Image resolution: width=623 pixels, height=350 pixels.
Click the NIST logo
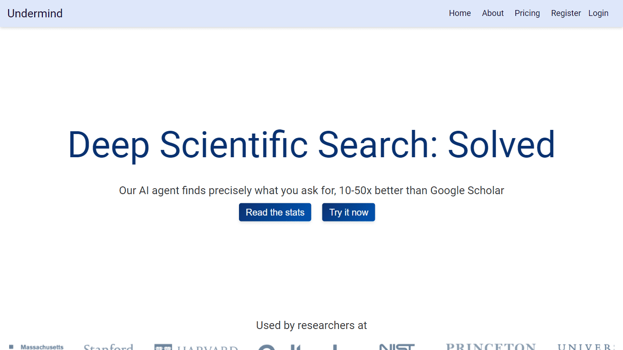click(397, 347)
